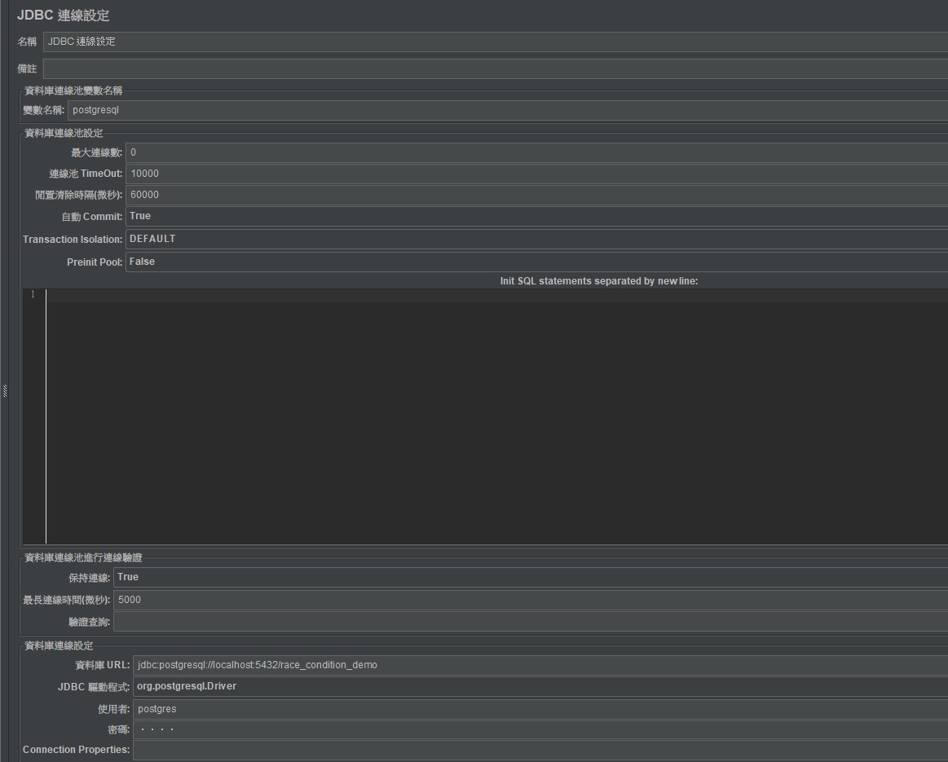
Task: Click the 閒置清除時間 field showing 60000
Action: 534,195
